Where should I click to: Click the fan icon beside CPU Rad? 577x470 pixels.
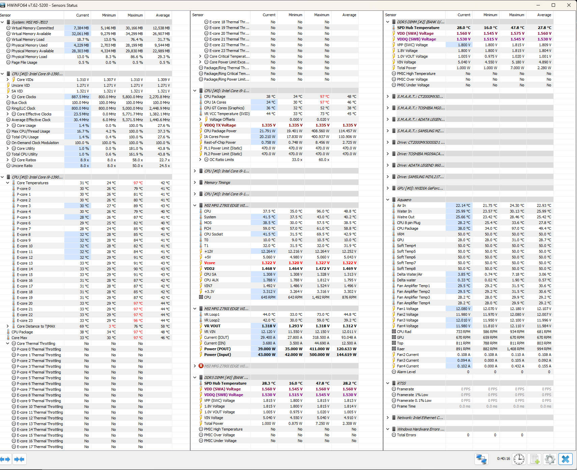(394, 332)
